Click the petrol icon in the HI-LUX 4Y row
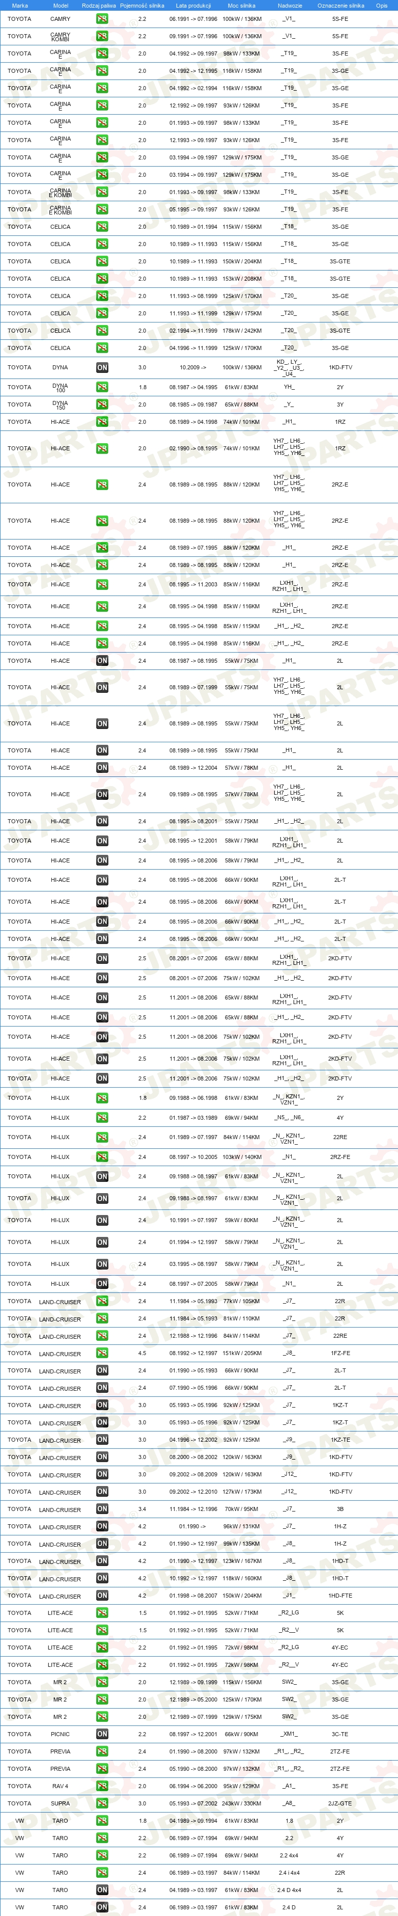This screenshot has width=398, height=1916. tap(102, 1118)
